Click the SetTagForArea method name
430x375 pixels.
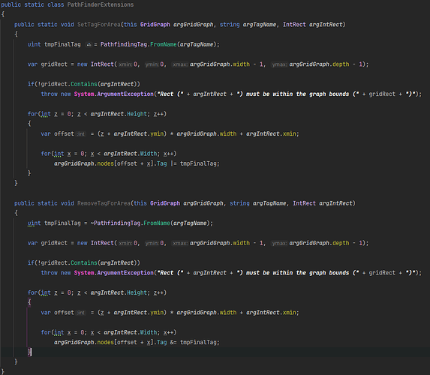99,25
